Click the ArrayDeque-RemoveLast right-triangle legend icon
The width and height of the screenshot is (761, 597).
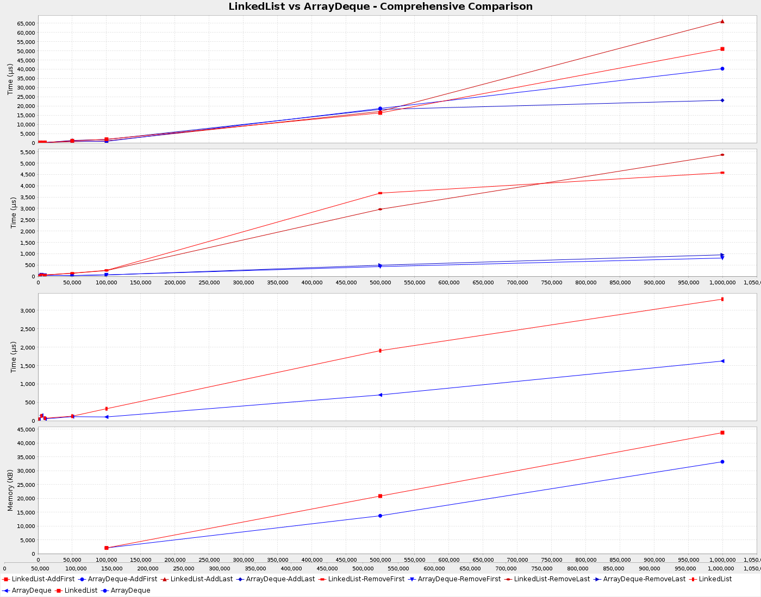[x=597, y=579]
